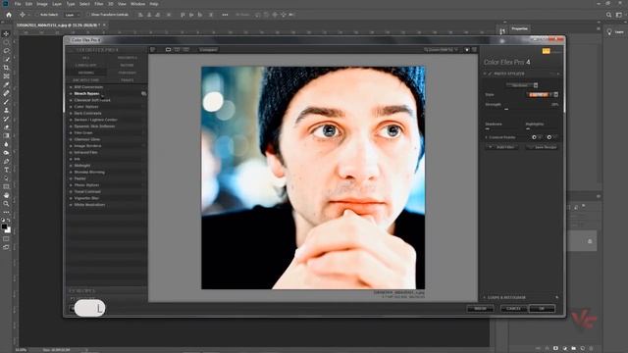Open the Layer auto-select dropdown
The width and height of the screenshot is (628, 353).
click(x=72, y=15)
